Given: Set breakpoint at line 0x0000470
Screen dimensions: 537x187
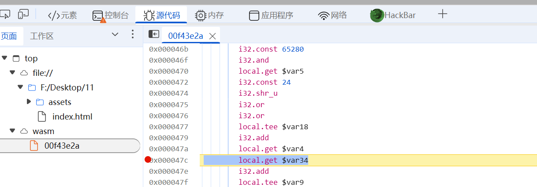Looking at the screenshot, I should click(x=168, y=71).
